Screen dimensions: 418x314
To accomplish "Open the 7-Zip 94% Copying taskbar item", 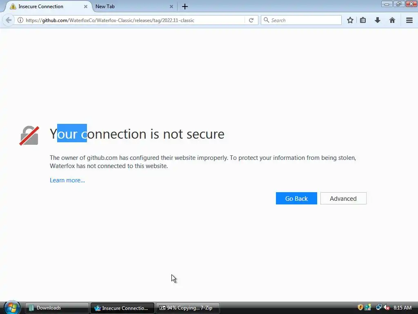I will [x=188, y=308].
